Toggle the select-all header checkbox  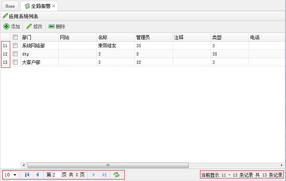pyautogui.click(x=15, y=37)
